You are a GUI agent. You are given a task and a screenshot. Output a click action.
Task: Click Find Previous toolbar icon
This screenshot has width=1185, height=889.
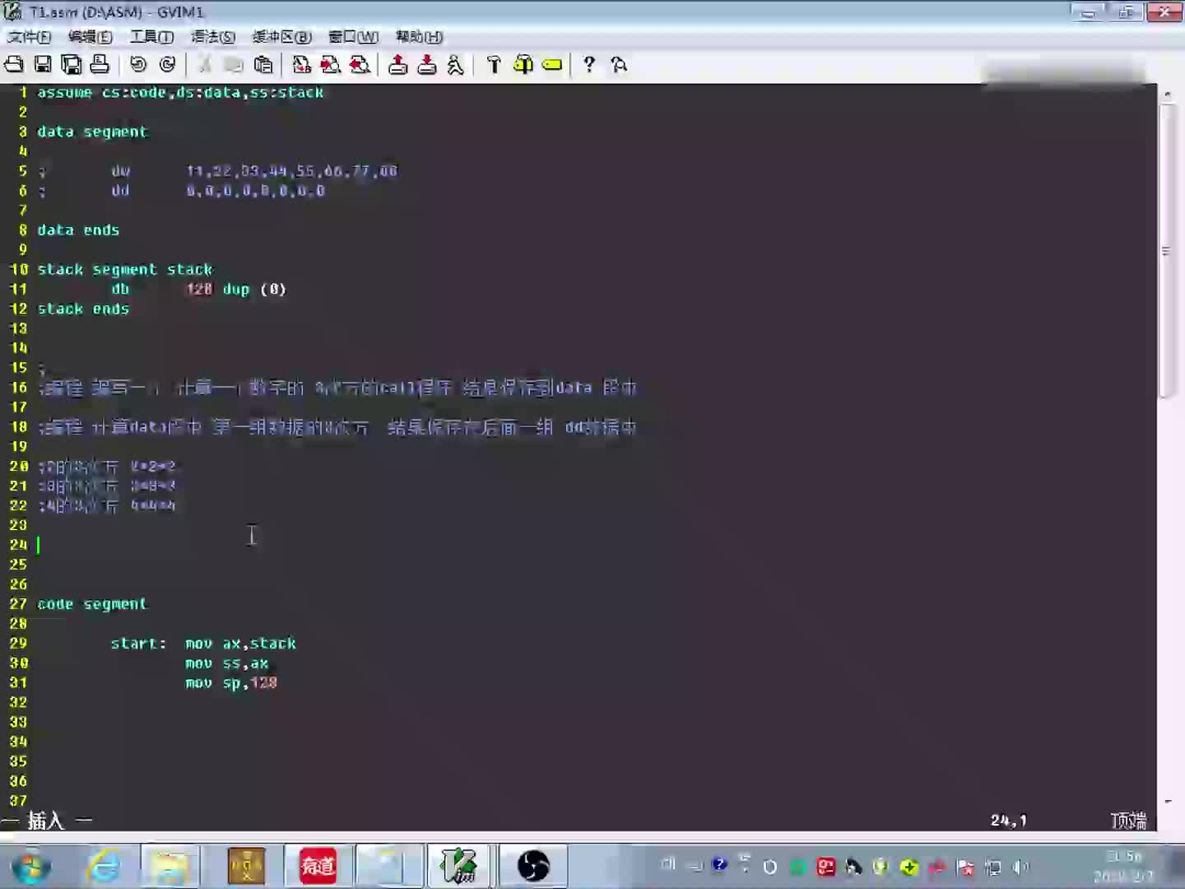(x=360, y=64)
